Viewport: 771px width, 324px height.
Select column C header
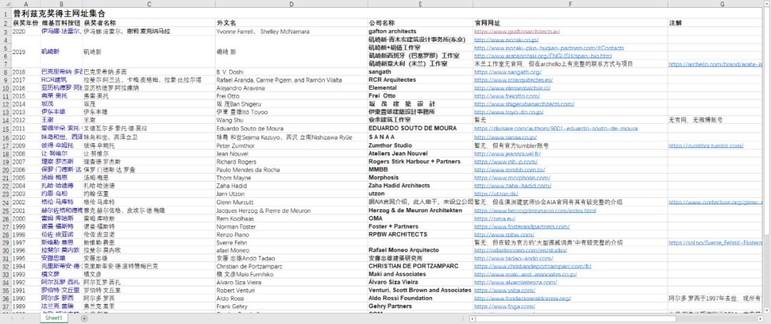[149, 4]
